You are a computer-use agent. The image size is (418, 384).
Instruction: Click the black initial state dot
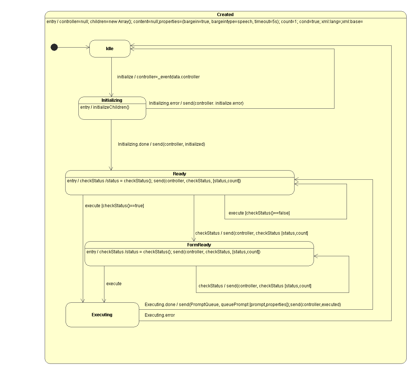[54, 47]
